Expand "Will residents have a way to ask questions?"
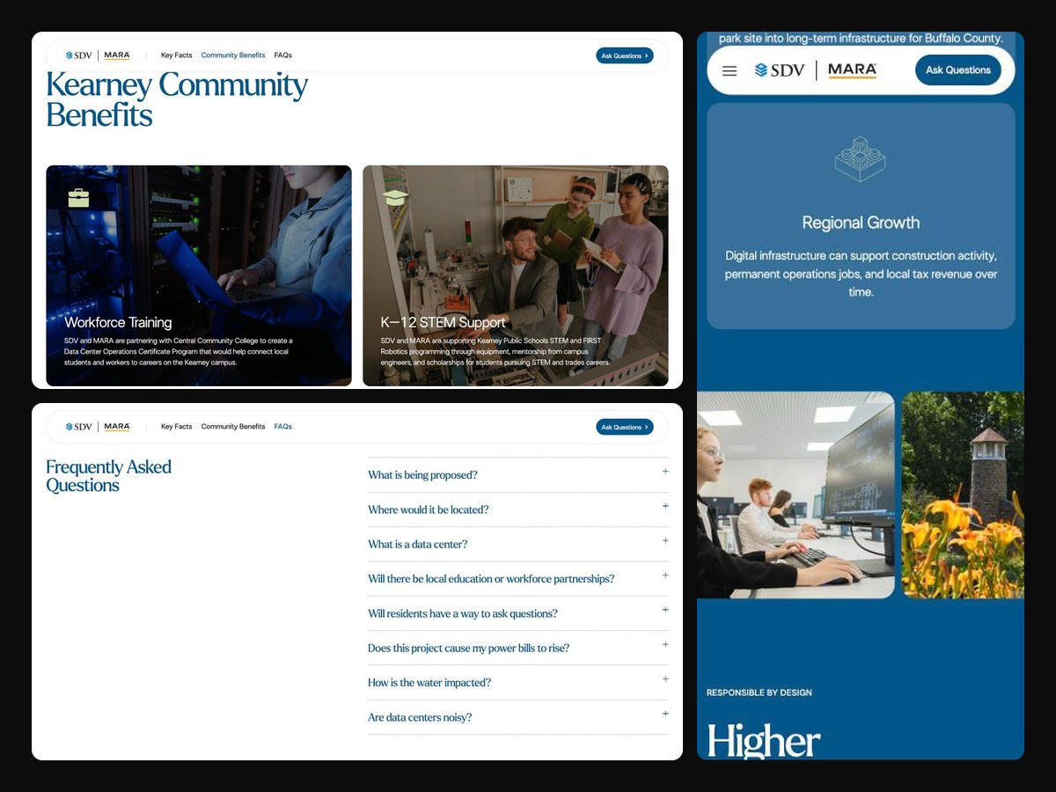This screenshot has height=792, width=1056. (x=518, y=613)
